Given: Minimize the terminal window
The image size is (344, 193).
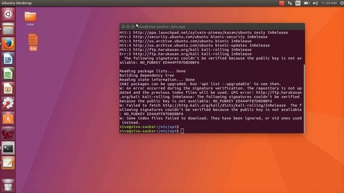Looking at the screenshot, I should 128,27.
